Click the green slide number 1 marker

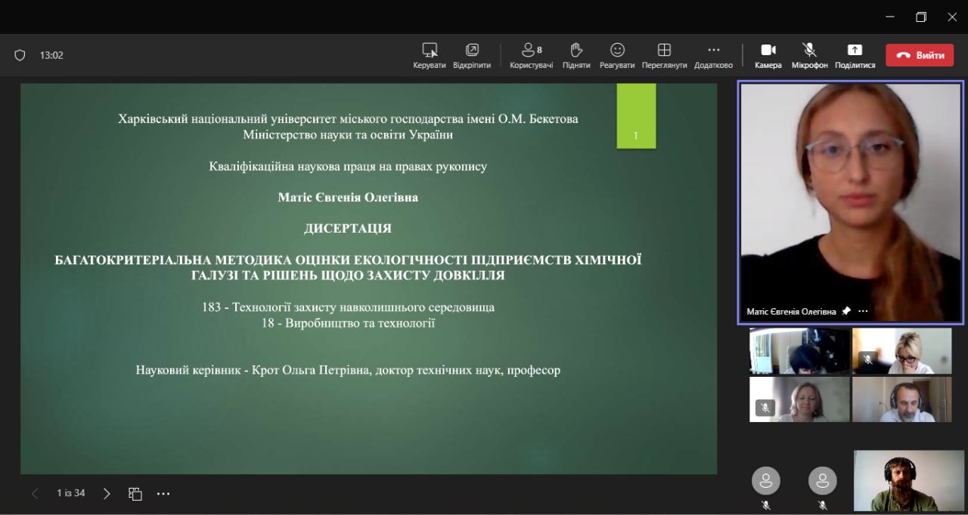click(x=636, y=116)
